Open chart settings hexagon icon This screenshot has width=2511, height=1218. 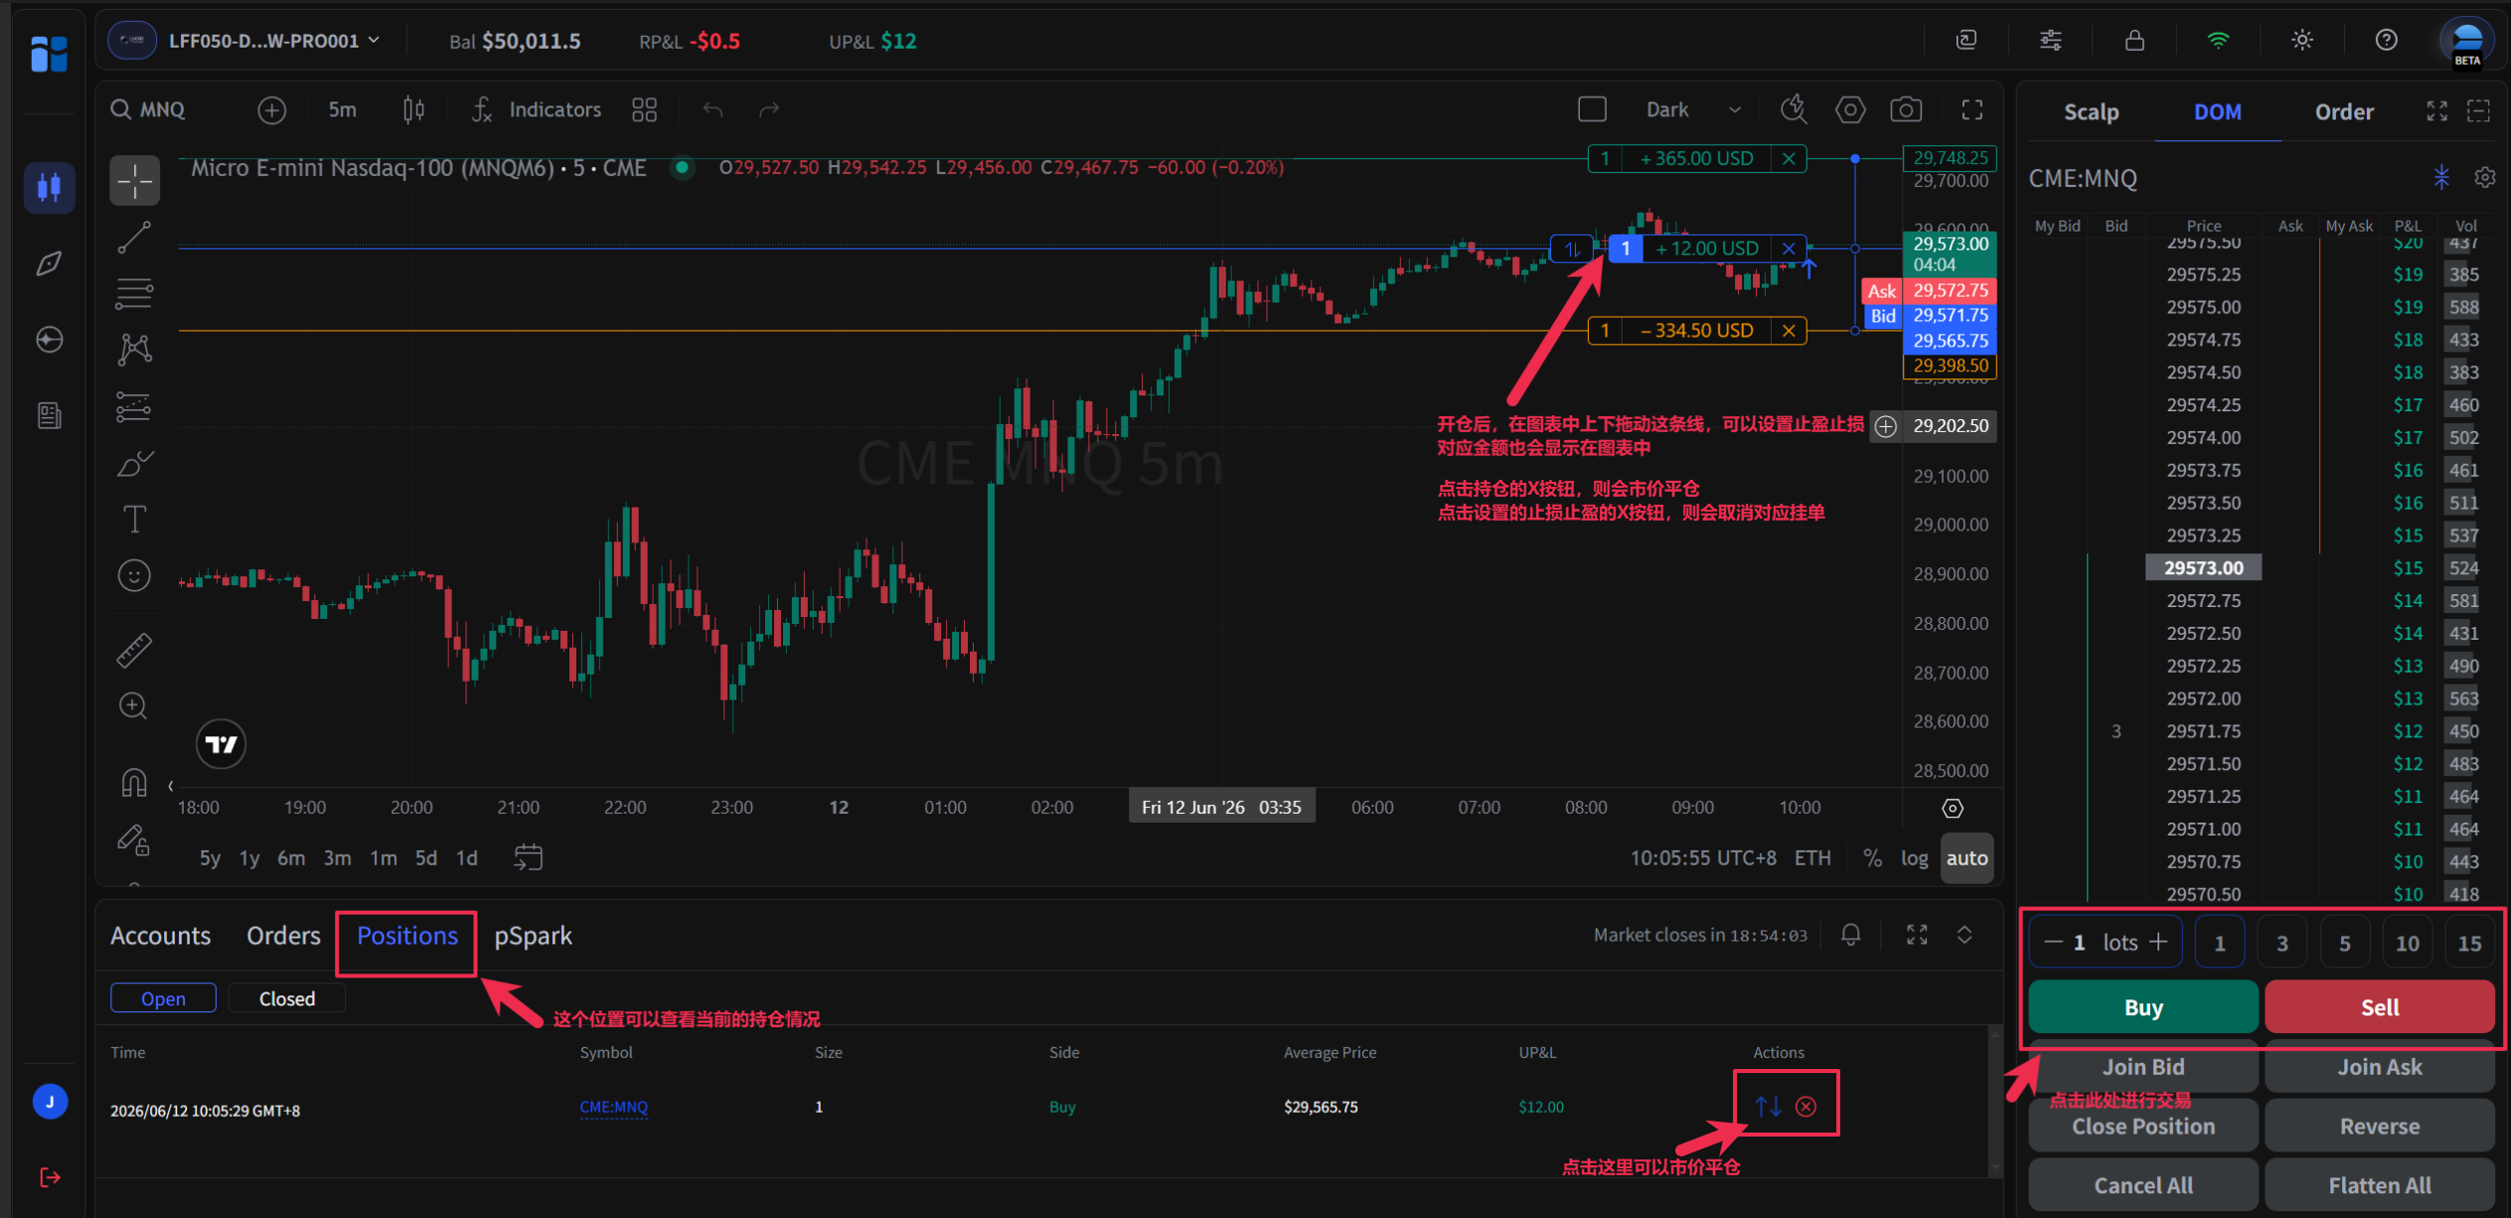click(1849, 110)
